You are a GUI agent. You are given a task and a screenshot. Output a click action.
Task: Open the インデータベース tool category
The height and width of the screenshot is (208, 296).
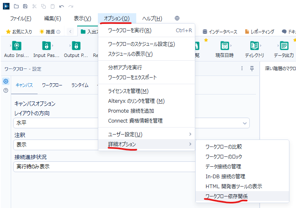coord(220,32)
